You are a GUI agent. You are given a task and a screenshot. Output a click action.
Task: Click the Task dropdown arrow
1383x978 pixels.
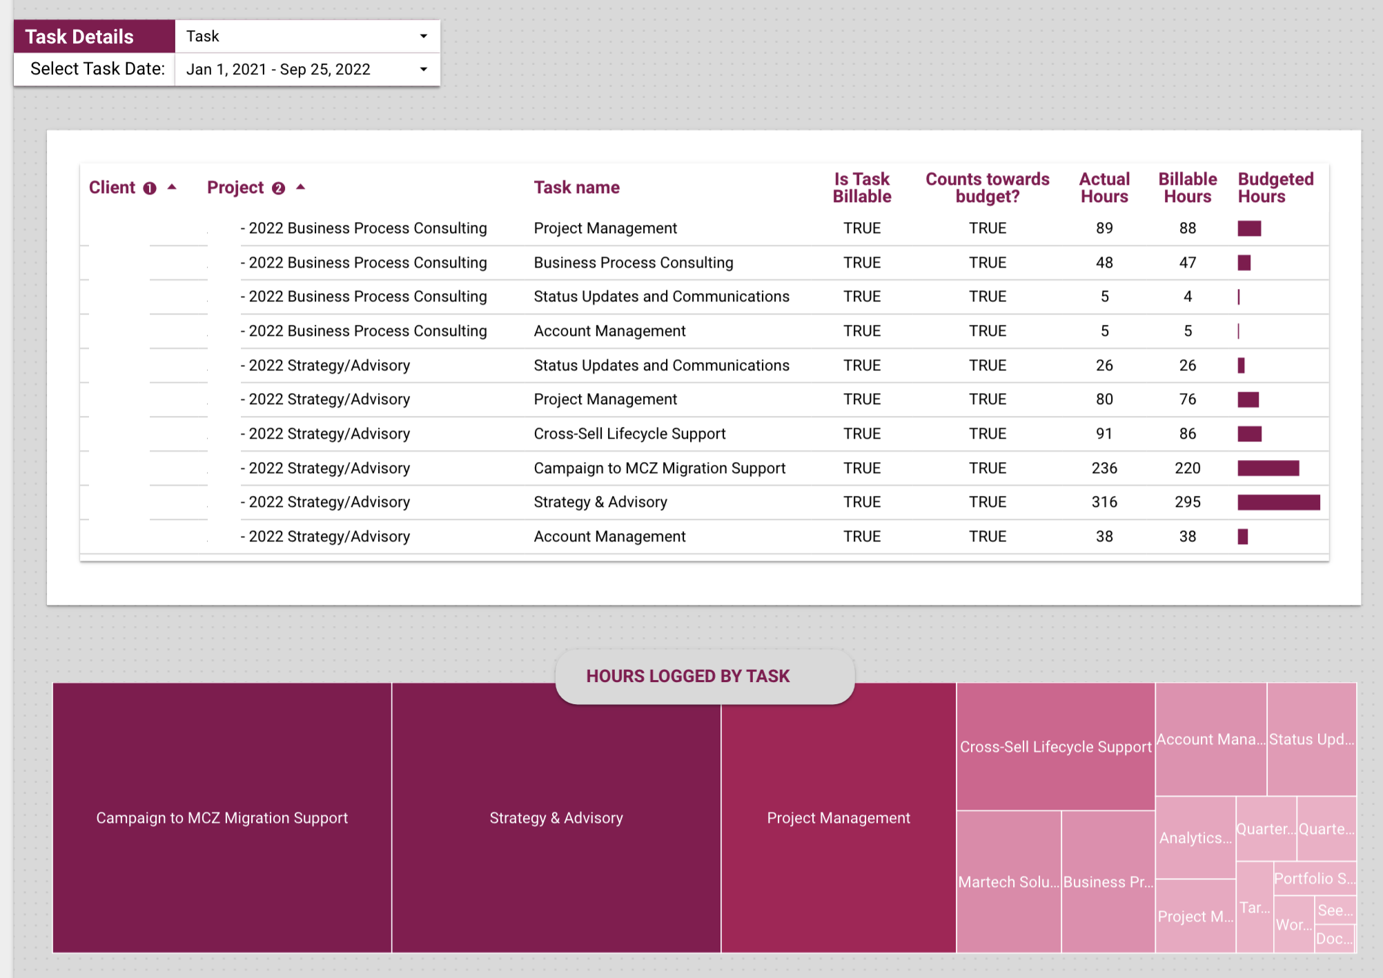(424, 36)
